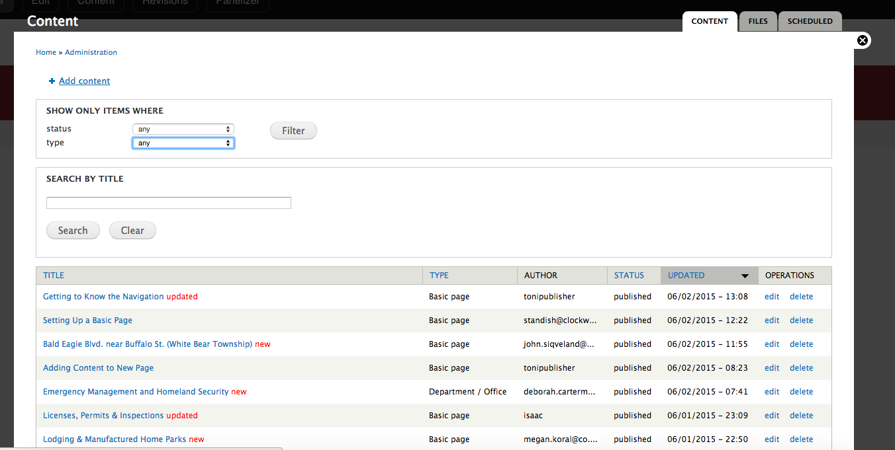Click the plus icon beside Add content

pyautogui.click(x=52, y=81)
